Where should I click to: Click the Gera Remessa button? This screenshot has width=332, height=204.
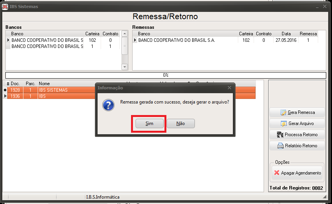(297, 112)
